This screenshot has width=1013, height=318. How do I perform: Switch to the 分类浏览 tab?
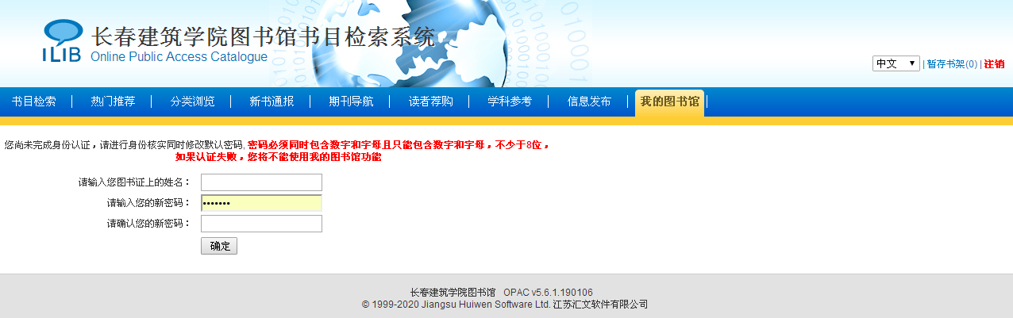pos(192,102)
